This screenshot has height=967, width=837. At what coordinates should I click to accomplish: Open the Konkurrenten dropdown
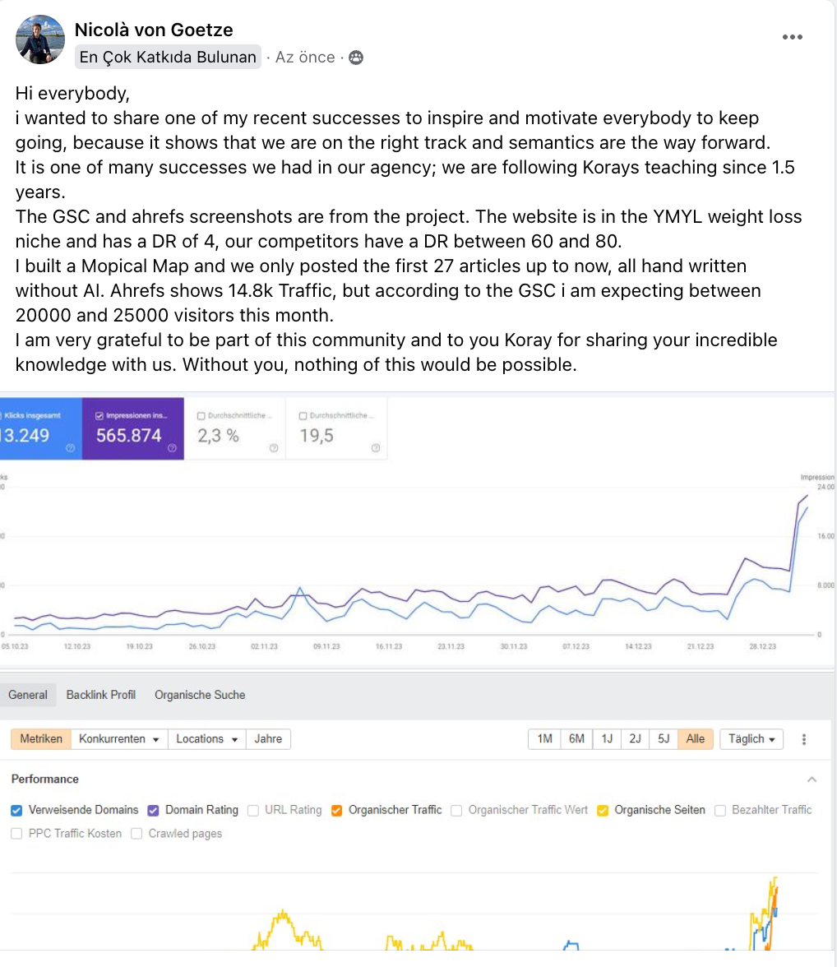coord(118,739)
